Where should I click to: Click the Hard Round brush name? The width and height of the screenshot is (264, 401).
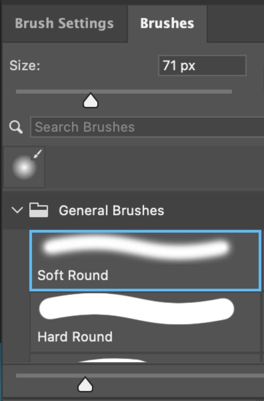click(x=75, y=337)
